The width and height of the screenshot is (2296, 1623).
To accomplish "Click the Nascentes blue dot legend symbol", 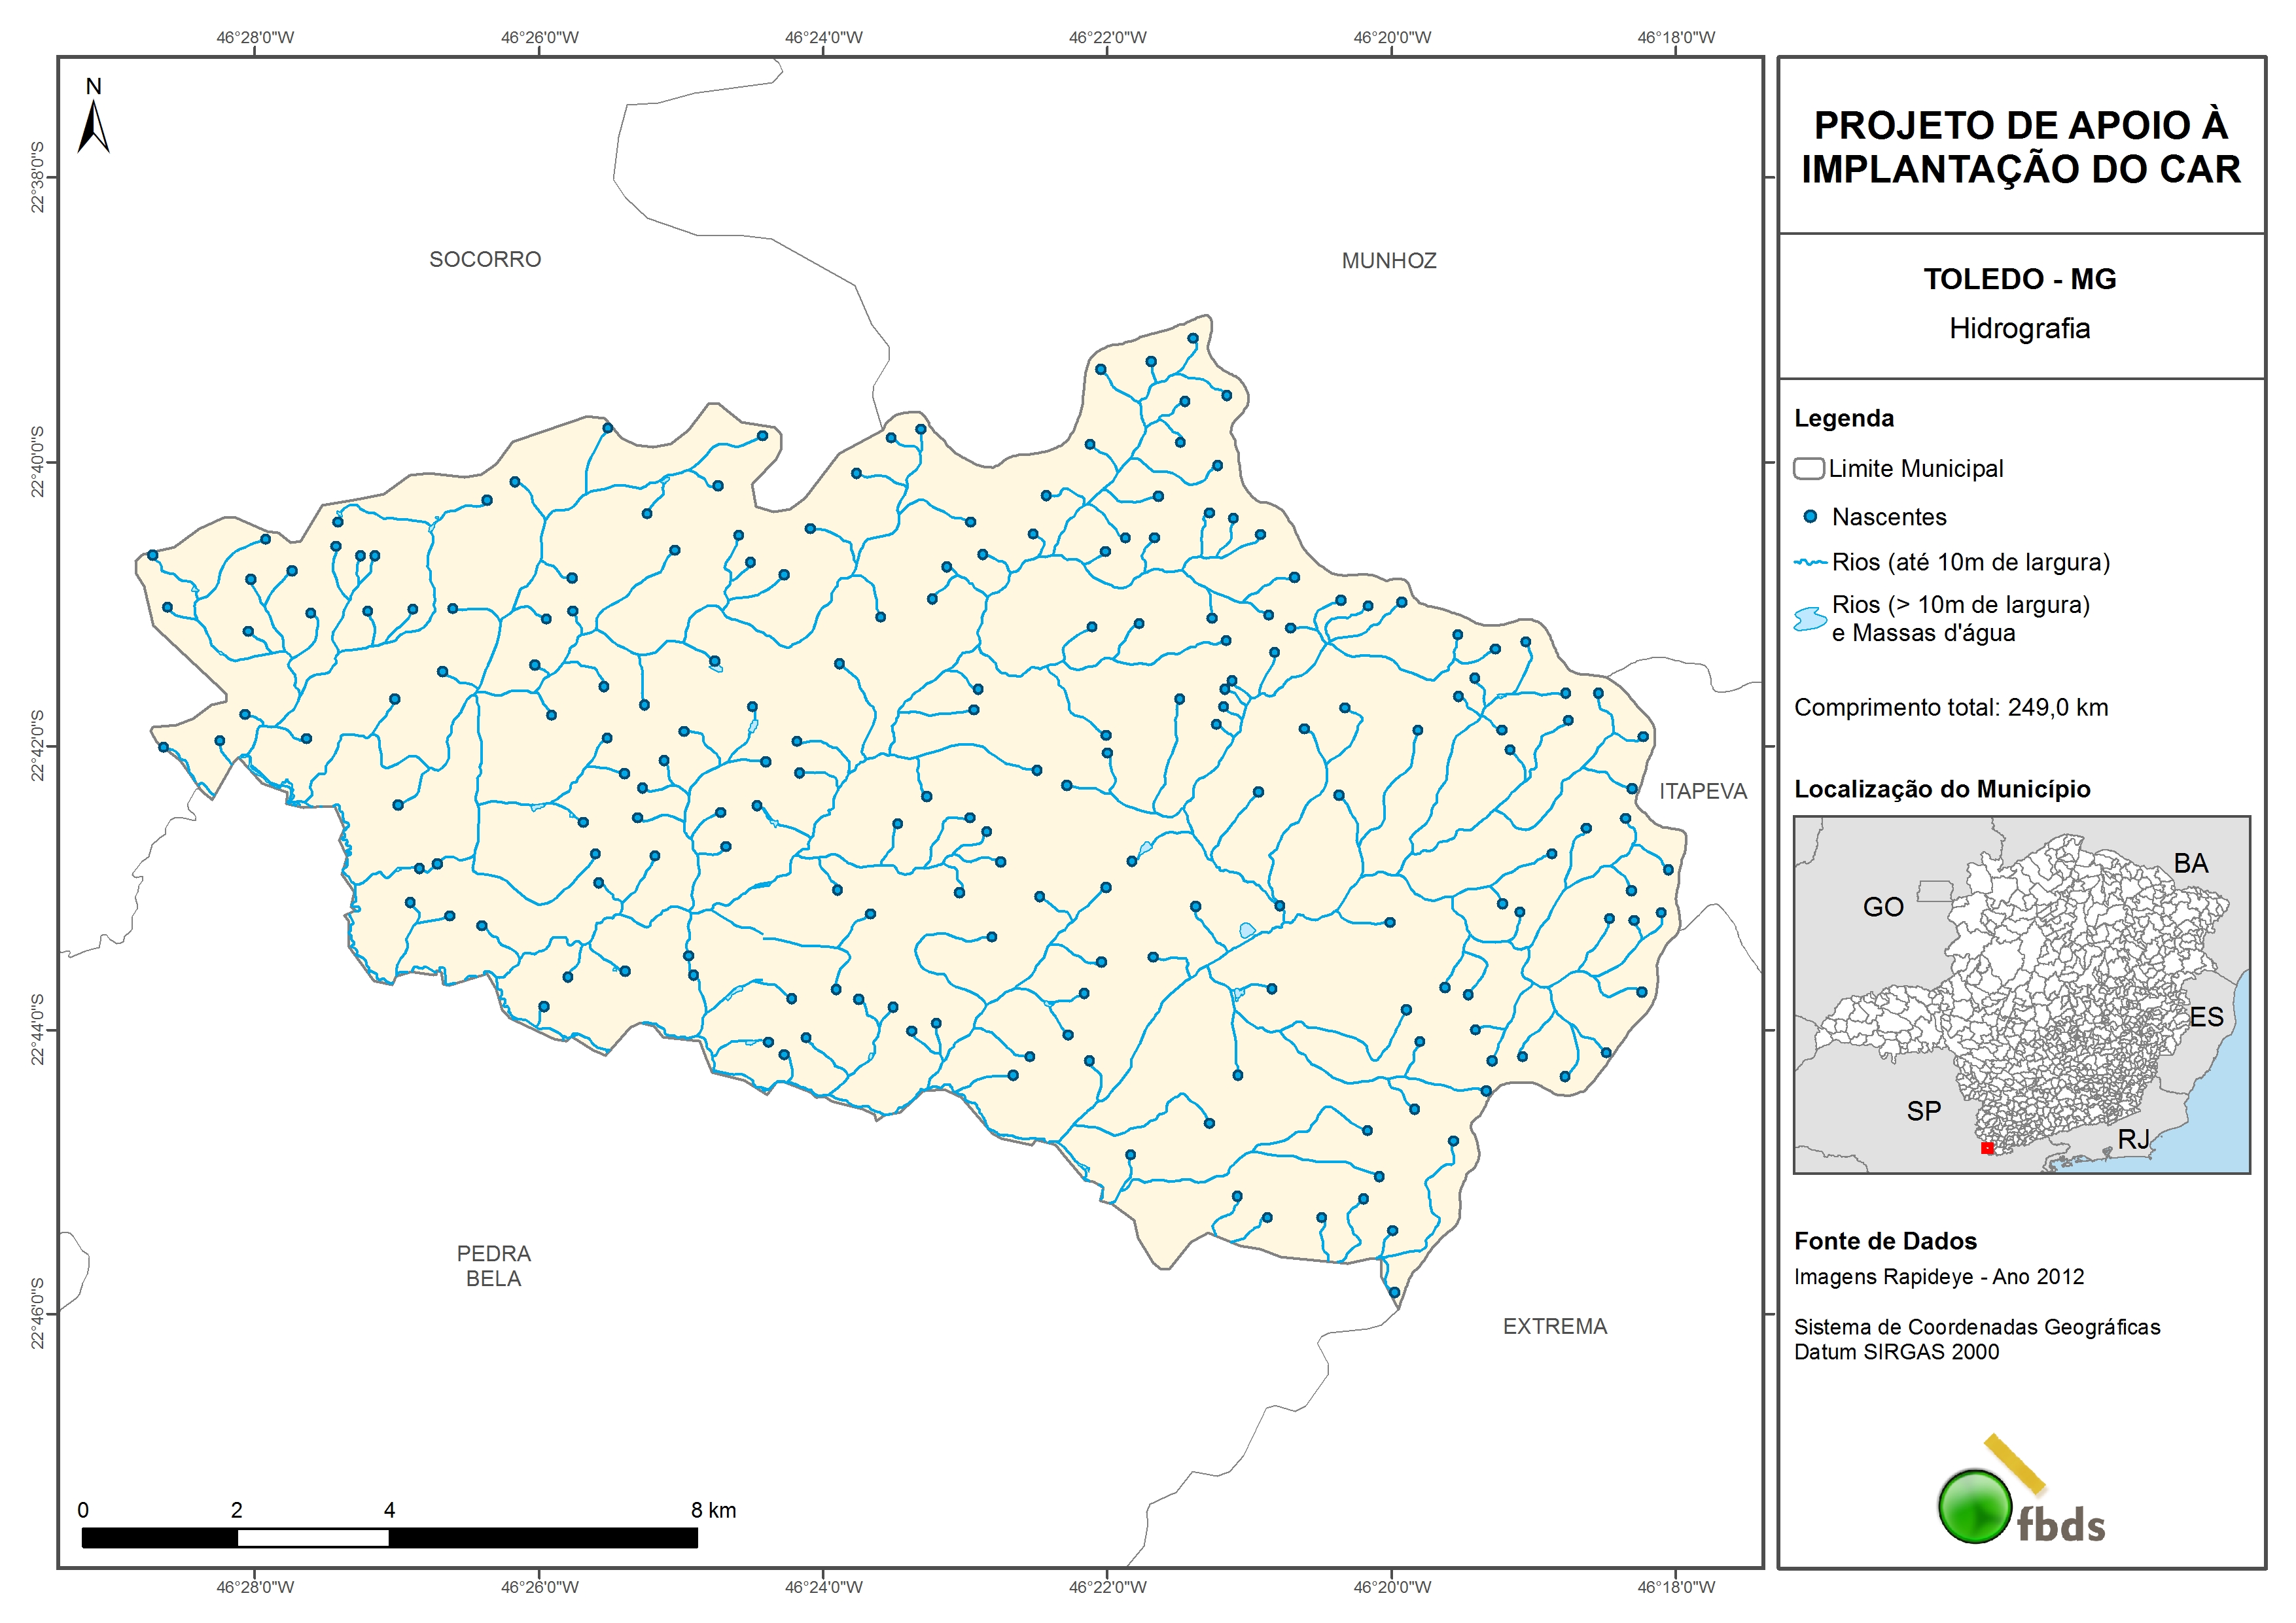I will (1809, 517).
